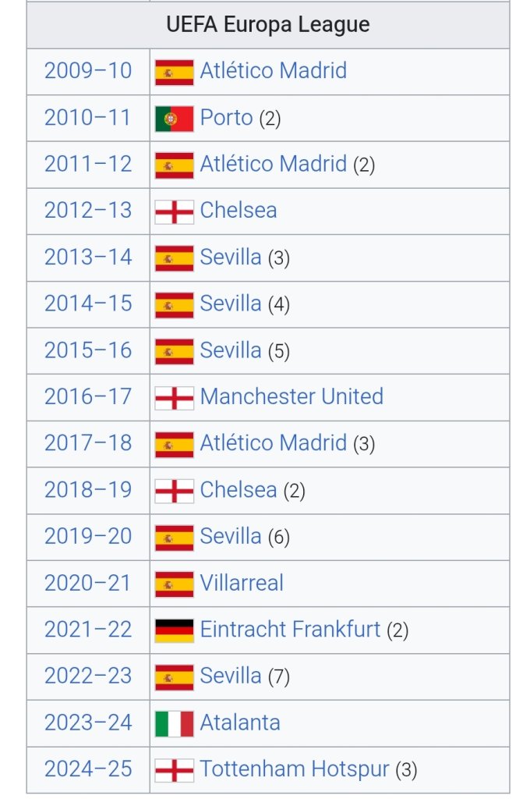
Task: Open the Eintracht Frankfurt link
Action: click(290, 630)
